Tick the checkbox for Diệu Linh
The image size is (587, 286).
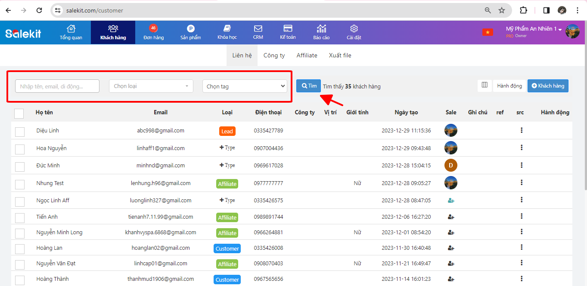point(20,132)
